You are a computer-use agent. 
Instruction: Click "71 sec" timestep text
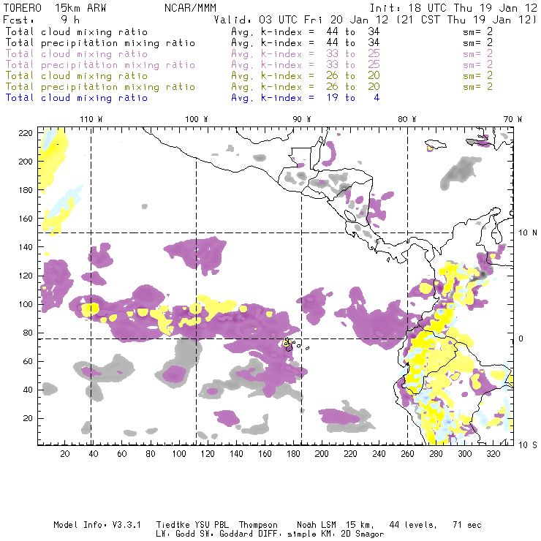(x=467, y=525)
